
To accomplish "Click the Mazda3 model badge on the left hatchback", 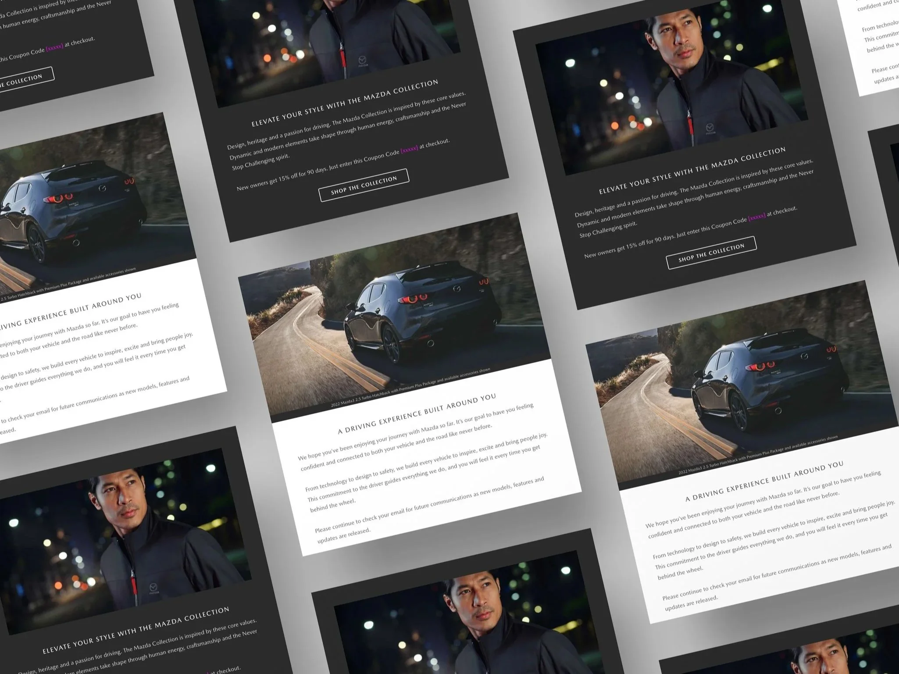I will coord(73,205).
